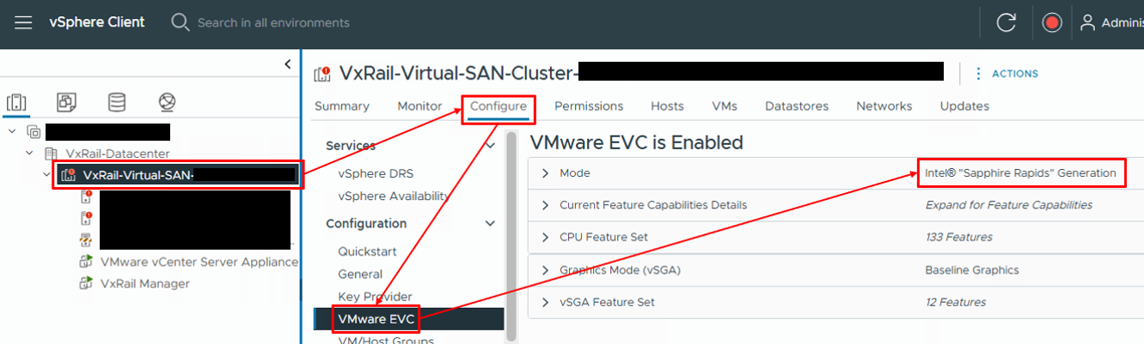1144x344 pixels.
Task: Expand Current Feature Capabilities Details row
Action: (545, 205)
